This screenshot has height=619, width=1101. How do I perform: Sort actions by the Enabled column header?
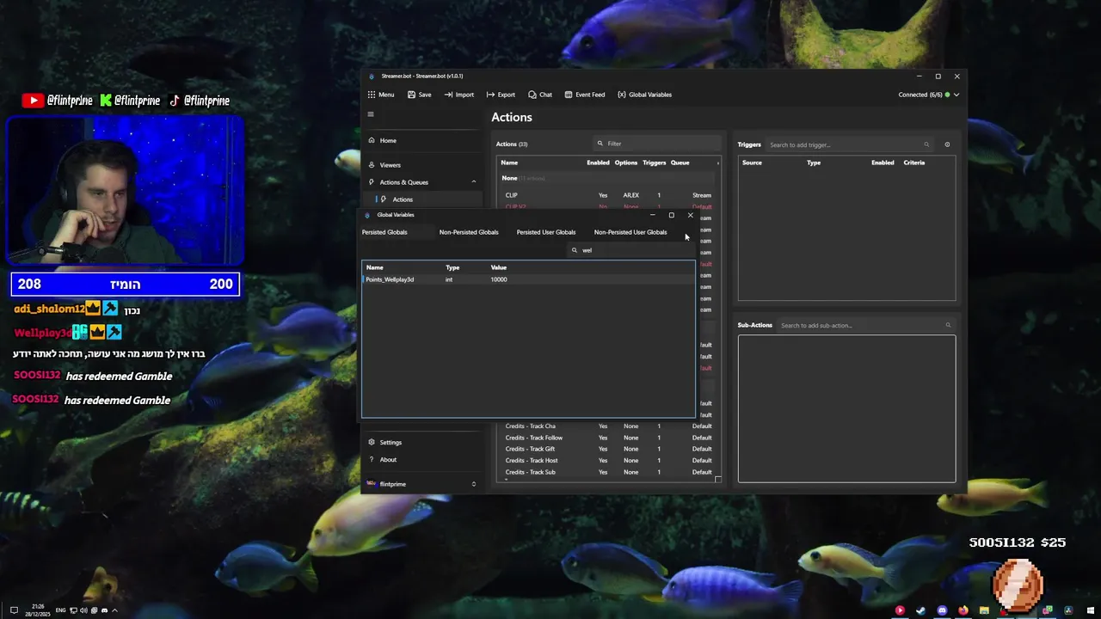(598, 162)
